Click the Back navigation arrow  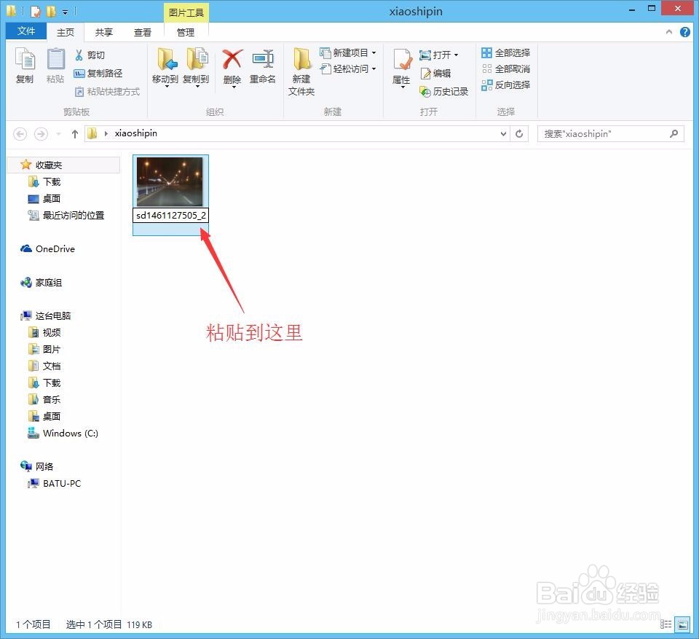(20, 134)
